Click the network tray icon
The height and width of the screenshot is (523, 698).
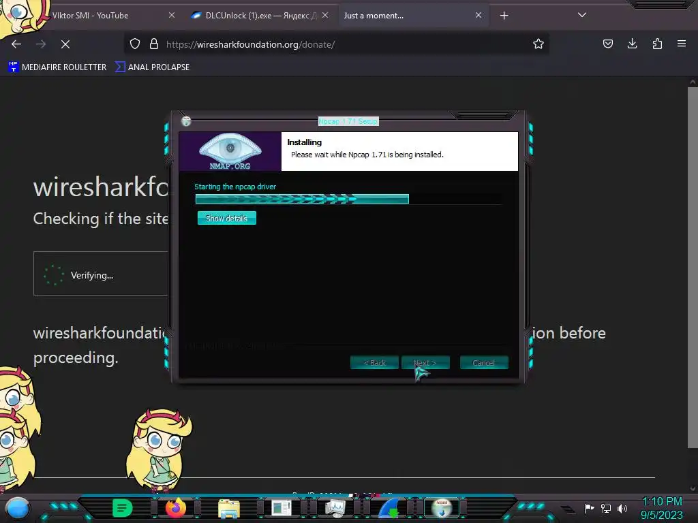(606, 508)
